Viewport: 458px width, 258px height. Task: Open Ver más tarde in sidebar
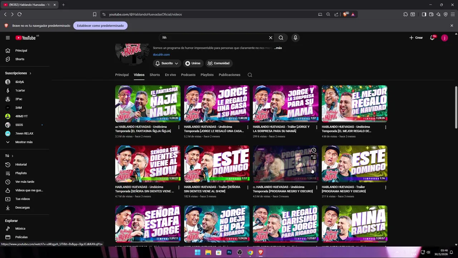(24, 182)
